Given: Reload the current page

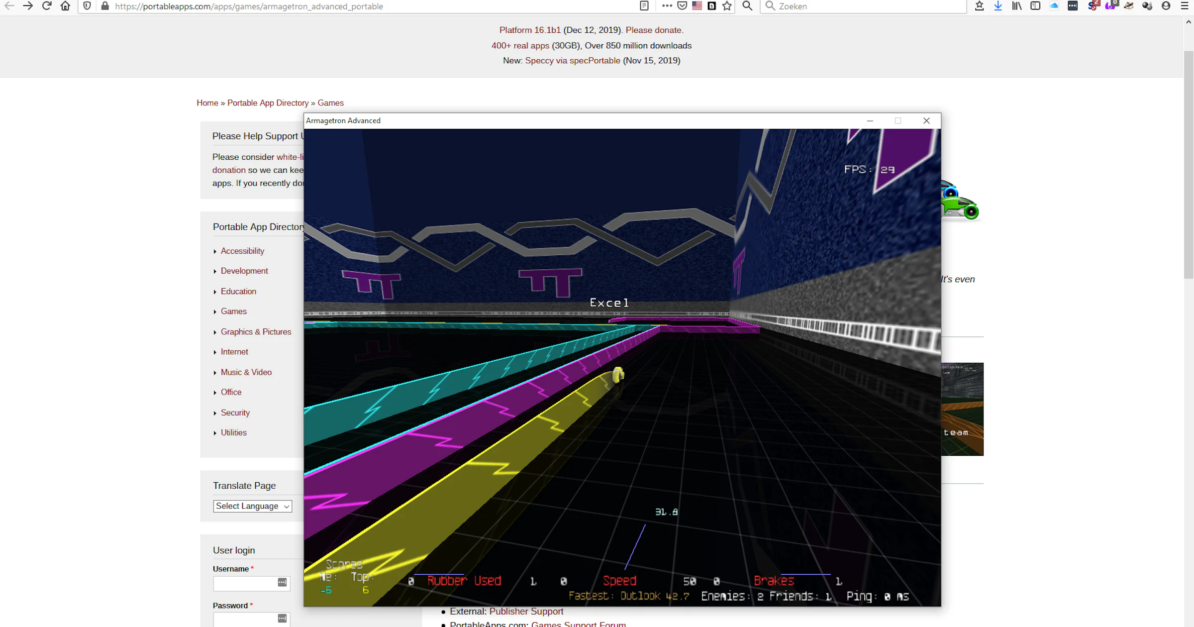Looking at the screenshot, I should coord(47,6).
